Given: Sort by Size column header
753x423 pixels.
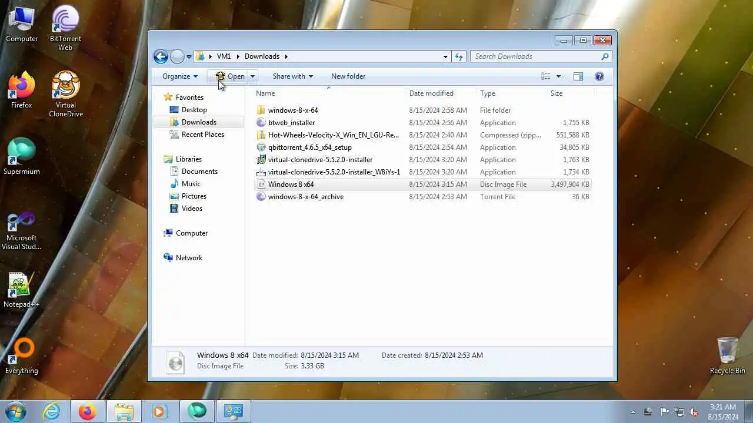Looking at the screenshot, I should click(x=570, y=93).
